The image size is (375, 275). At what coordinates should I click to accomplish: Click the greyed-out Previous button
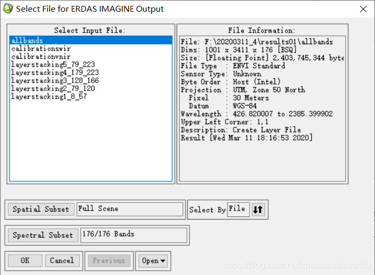(x=109, y=261)
